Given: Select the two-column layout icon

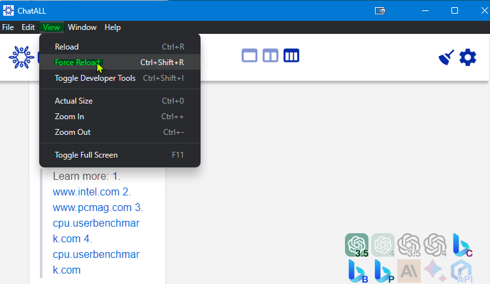Looking at the screenshot, I should pos(270,56).
